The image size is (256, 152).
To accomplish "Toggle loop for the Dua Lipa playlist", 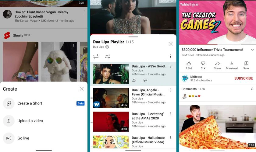I will tap(96, 56).
